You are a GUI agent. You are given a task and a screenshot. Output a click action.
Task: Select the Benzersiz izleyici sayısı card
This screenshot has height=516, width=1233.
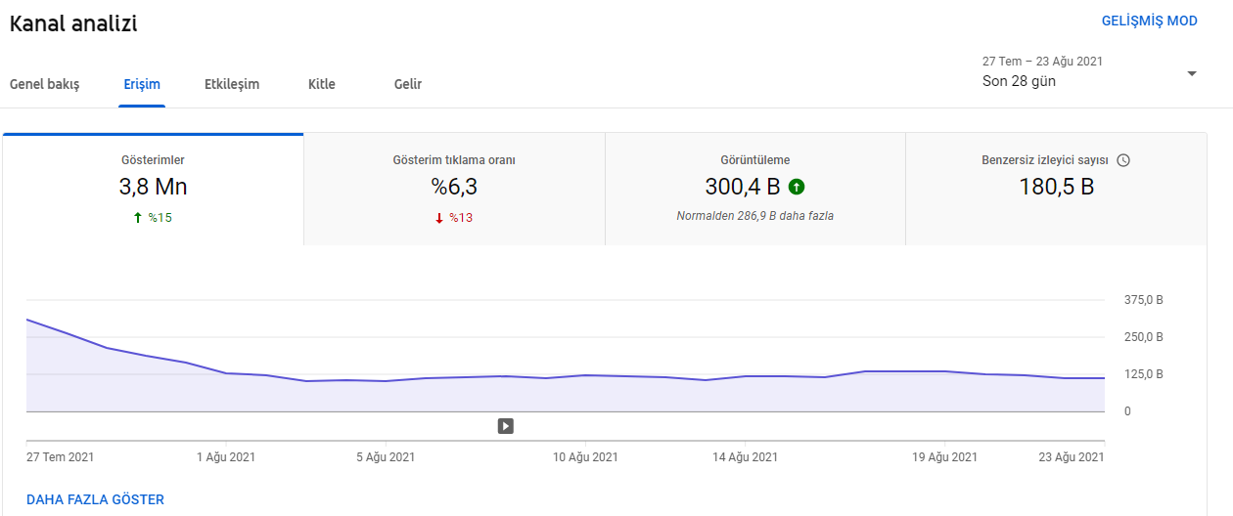(x=1056, y=189)
